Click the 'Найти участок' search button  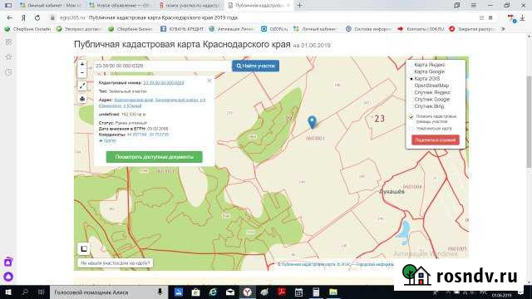click(256, 66)
